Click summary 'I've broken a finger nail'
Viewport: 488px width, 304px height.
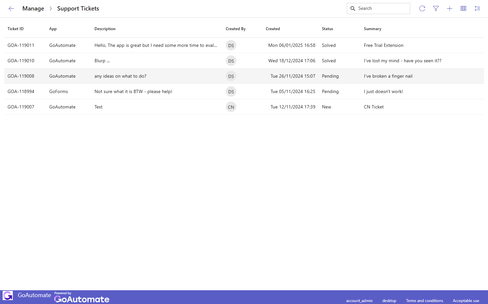388,76
